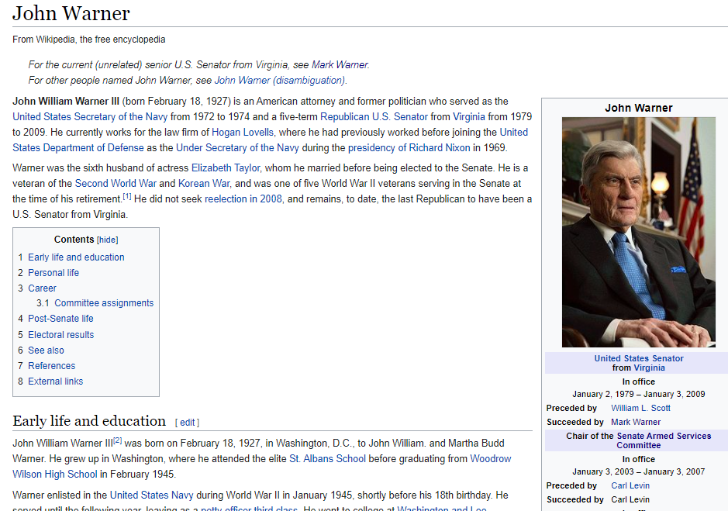Click the term dates January 2, 1979 – January 3, 2009
The width and height of the screenshot is (728, 511).
pyautogui.click(x=639, y=394)
